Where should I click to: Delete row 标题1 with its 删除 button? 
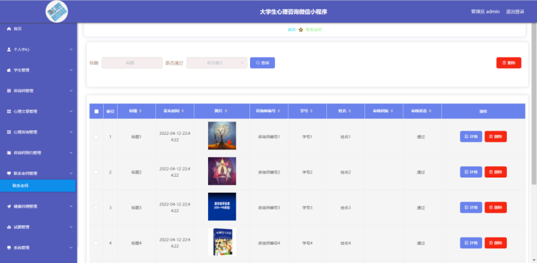click(496, 136)
